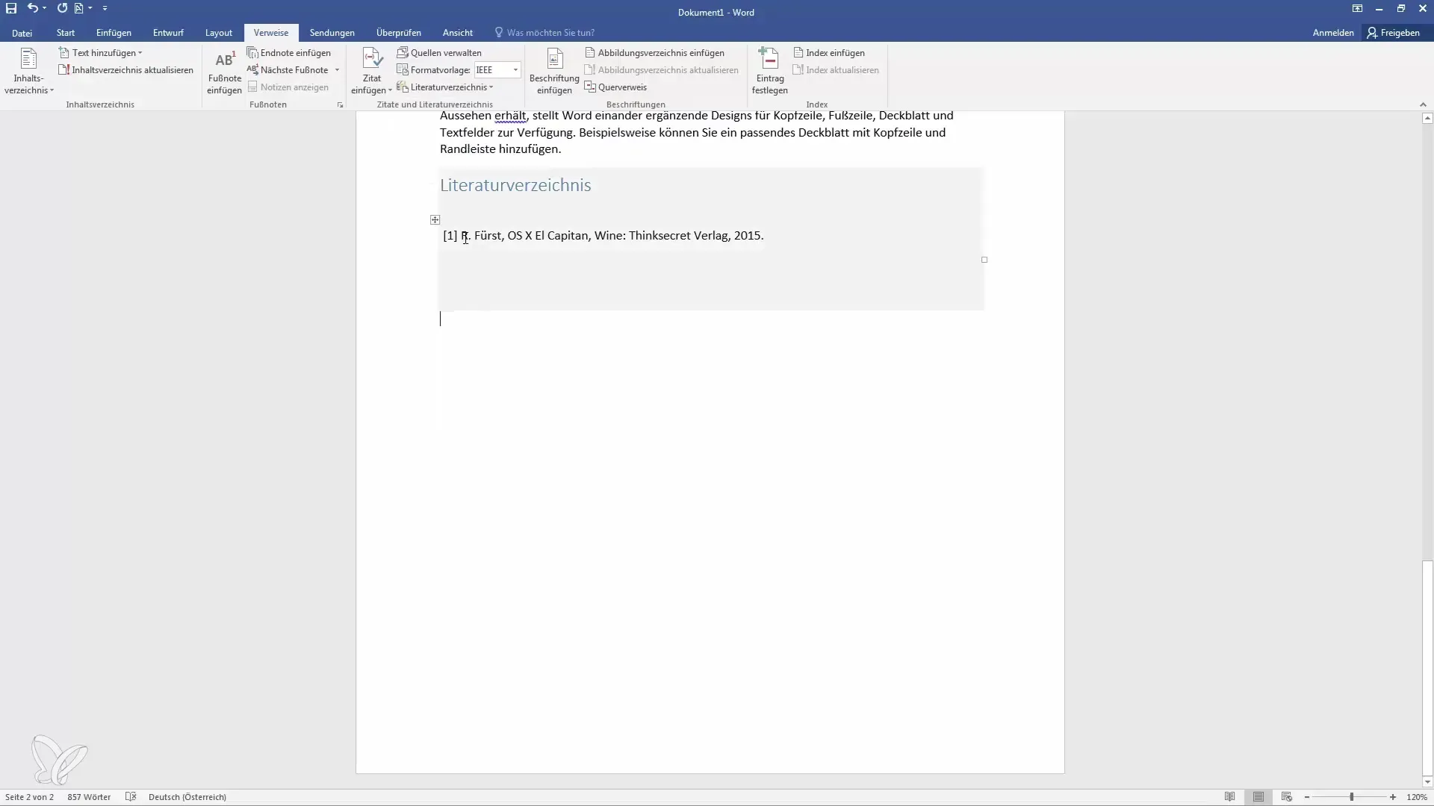
Task: Open the Formatvorlage IEEE combo box
Action: coord(497,70)
